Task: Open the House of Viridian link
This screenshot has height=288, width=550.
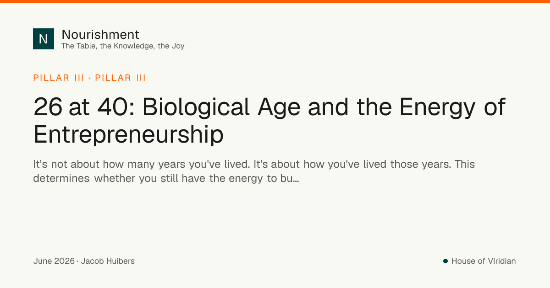Action: (484, 261)
